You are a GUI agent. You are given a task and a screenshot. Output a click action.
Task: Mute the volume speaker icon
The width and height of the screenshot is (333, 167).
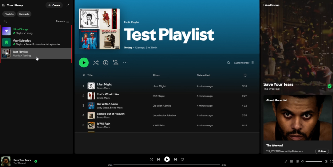pos(303,161)
